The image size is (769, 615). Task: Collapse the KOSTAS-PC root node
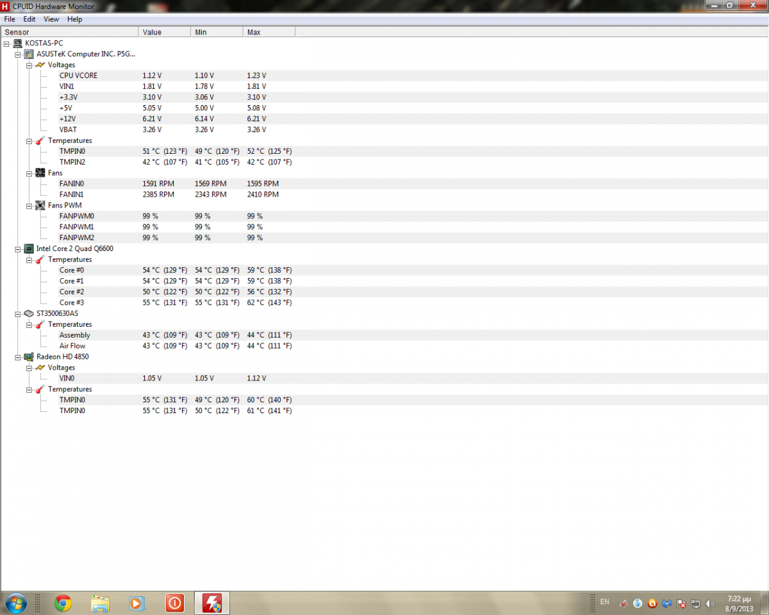6,43
